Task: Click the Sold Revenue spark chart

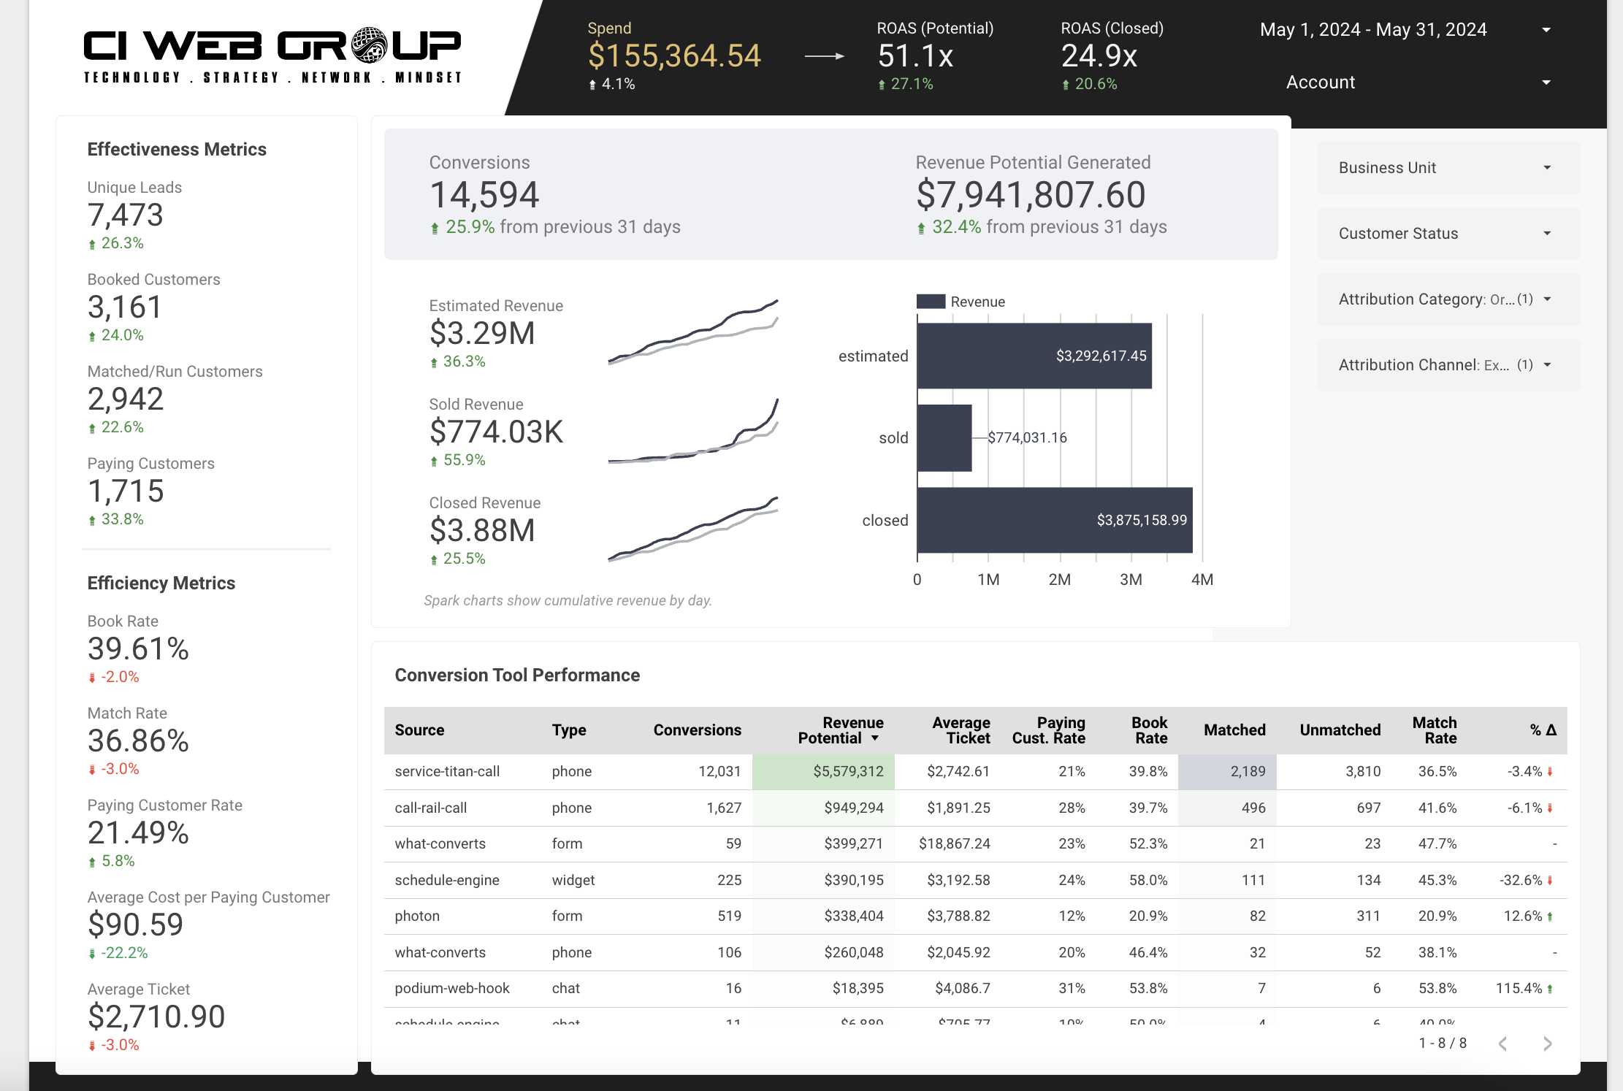Action: [x=693, y=431]
